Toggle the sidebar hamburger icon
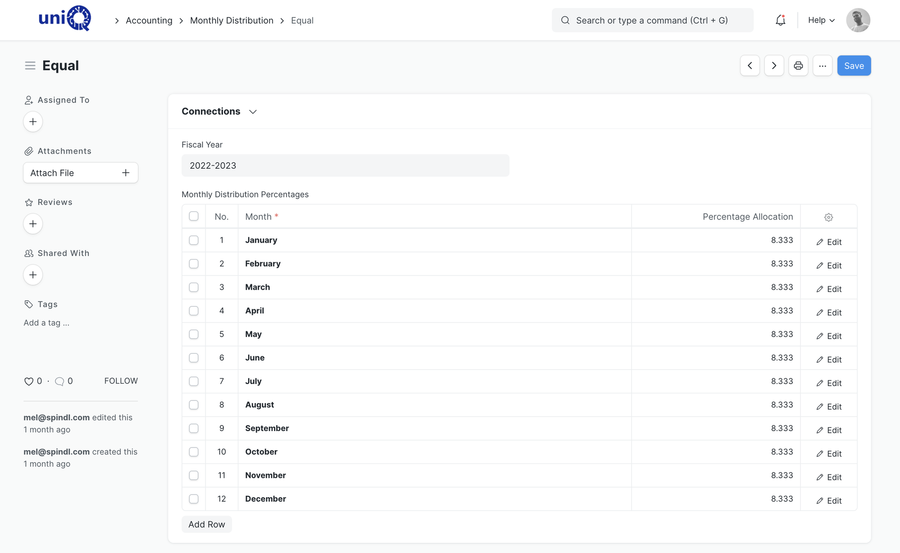The width and height of the screenshot is (900, 553). tap(30, 66)
